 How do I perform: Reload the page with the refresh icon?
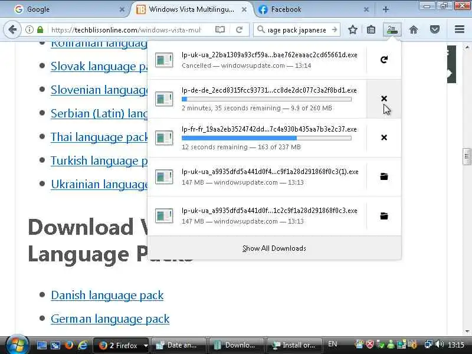pos(240,29)
